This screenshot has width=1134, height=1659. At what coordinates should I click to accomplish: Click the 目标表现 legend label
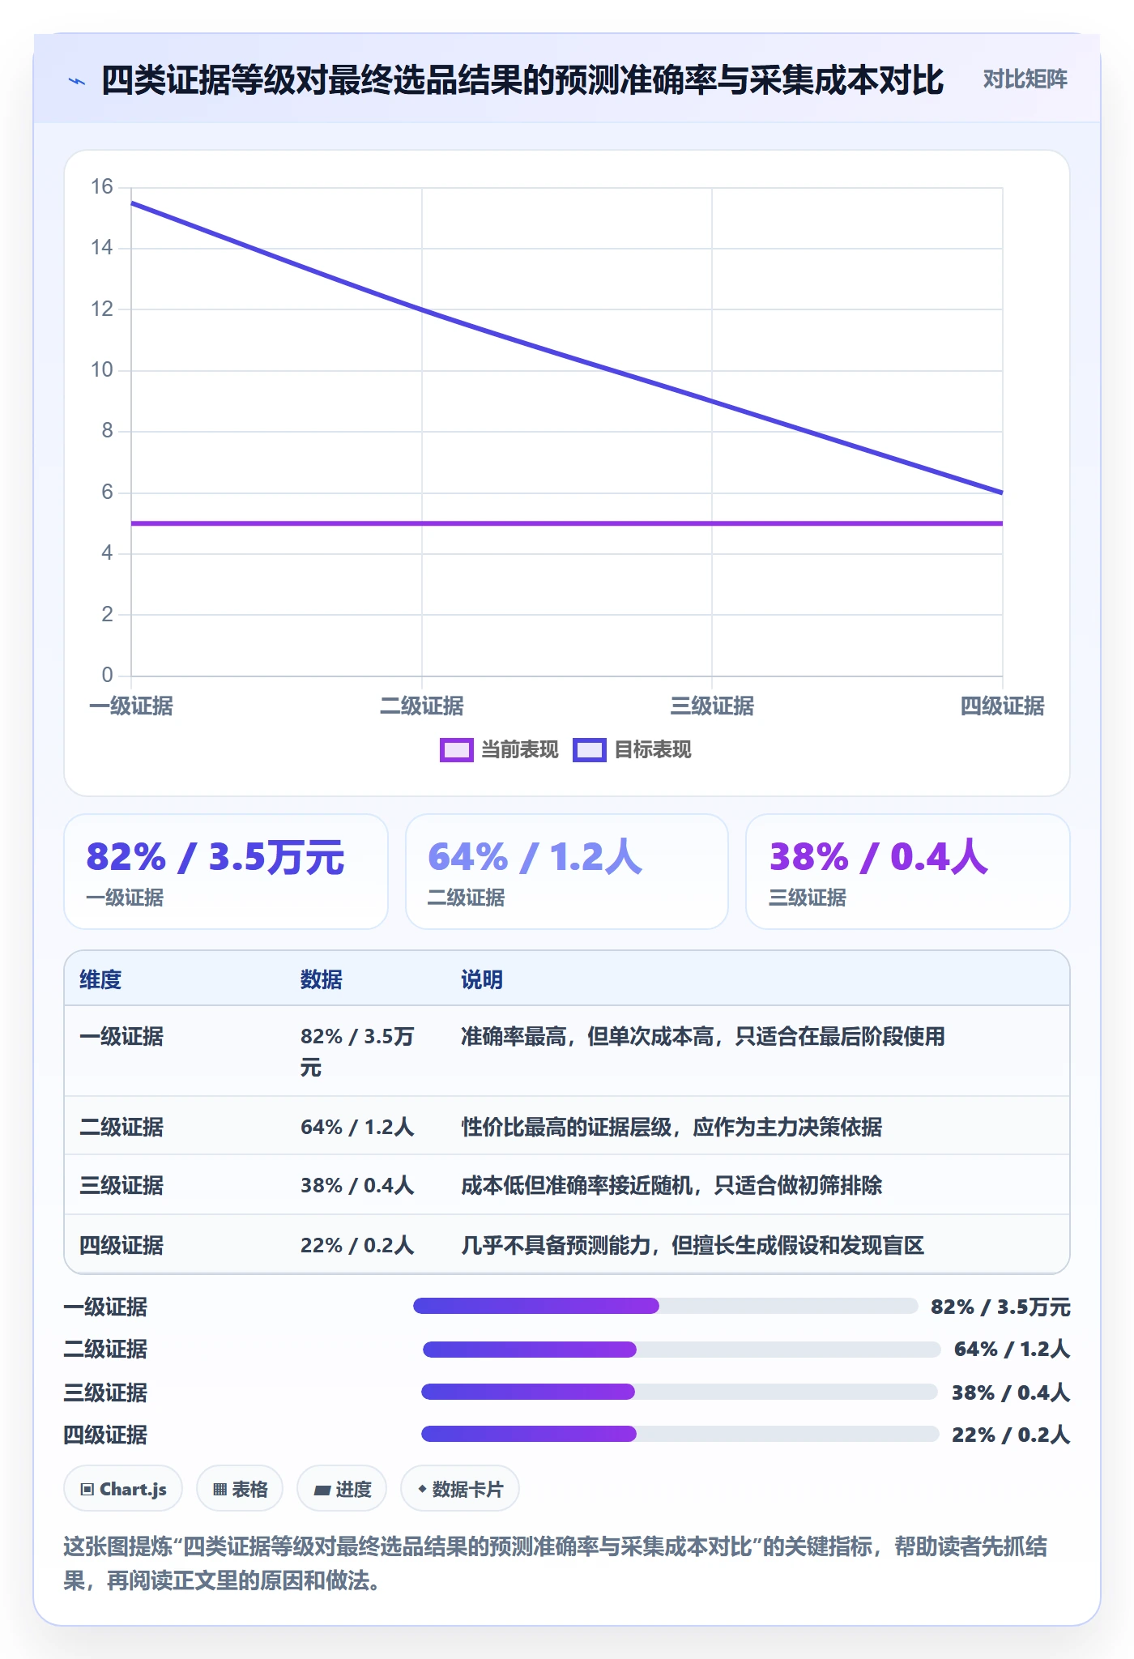point(653,750)
